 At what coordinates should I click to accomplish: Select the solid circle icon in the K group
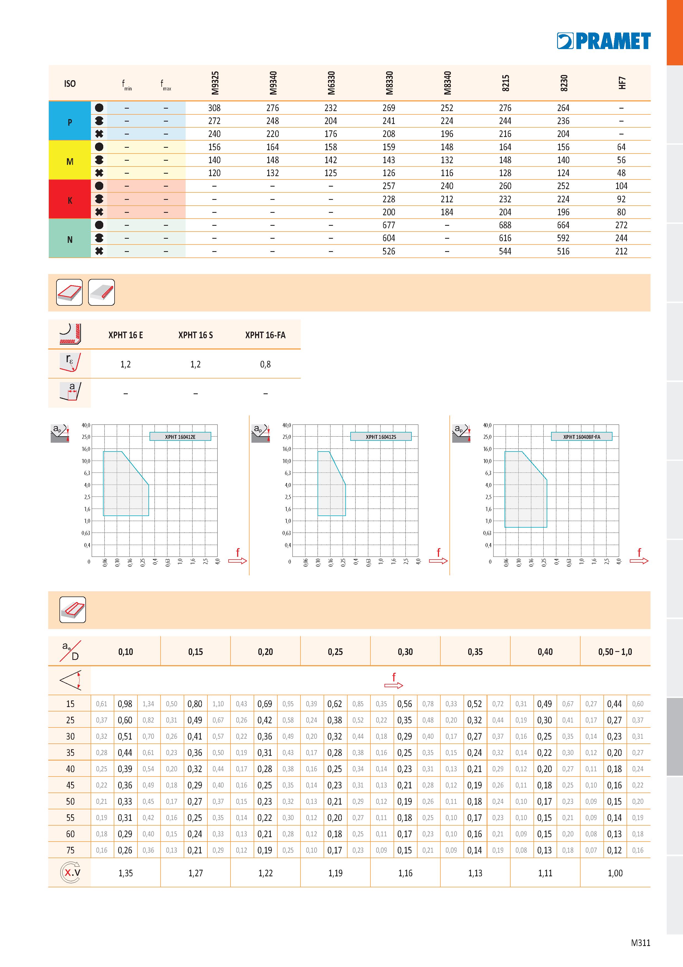[99, 186]
